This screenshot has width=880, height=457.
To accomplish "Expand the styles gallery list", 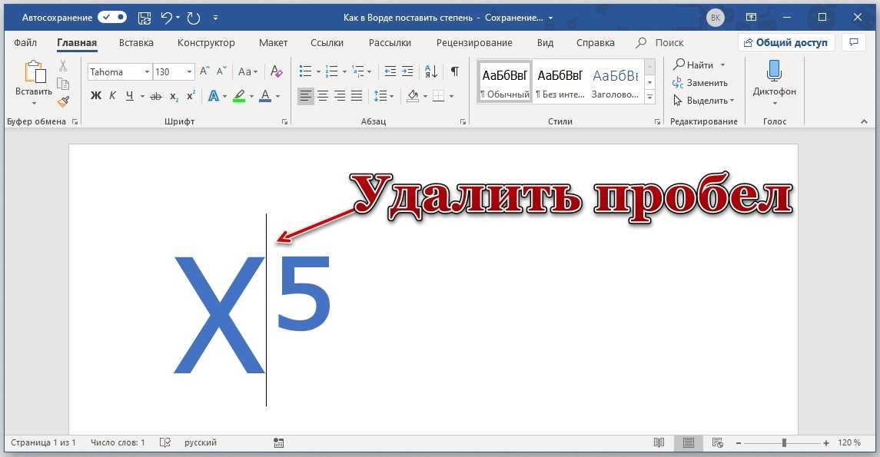I will click(x=649, y=98).
